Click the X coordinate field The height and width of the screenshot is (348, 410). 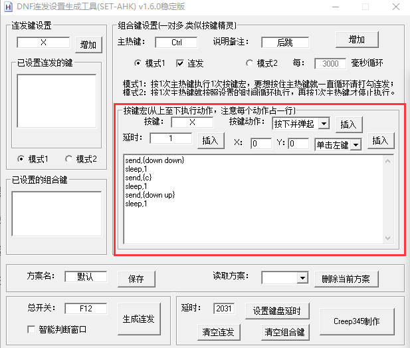pos(261,143)
